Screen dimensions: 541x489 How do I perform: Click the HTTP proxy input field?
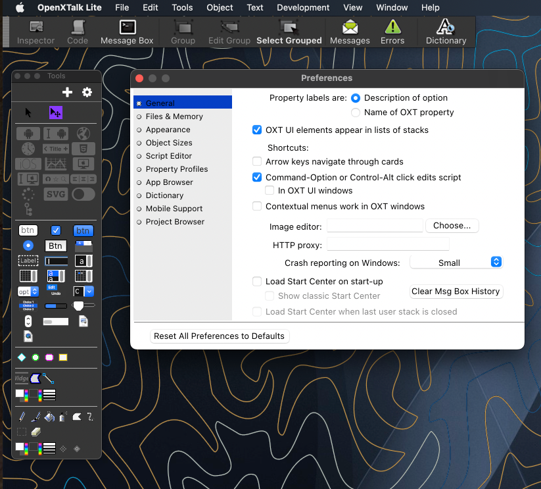(388, 244)
